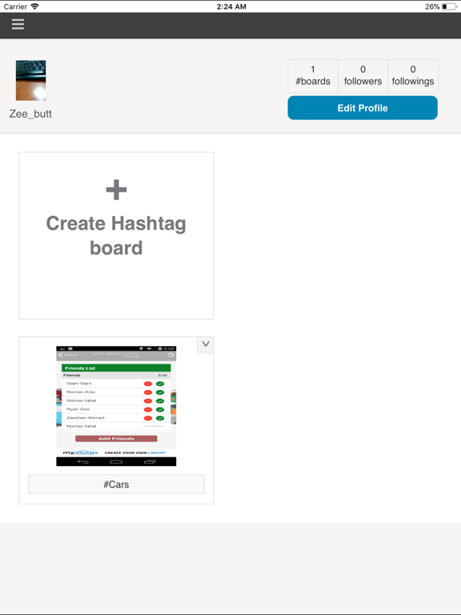This screenshot has height=615, width=461.
Task: Tap the plus icon to create board
Action: click(x=116, y=190)
